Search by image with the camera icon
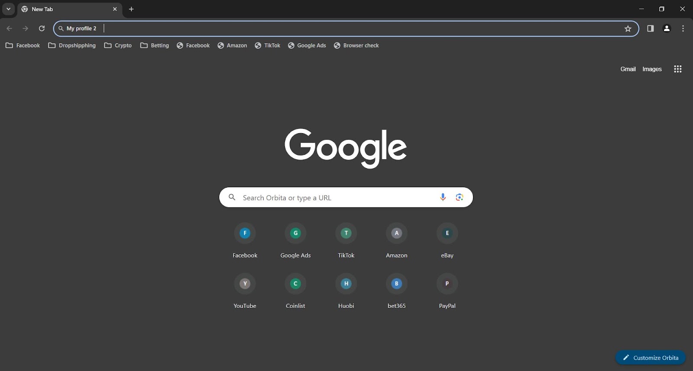 click(x=460, y=197)
